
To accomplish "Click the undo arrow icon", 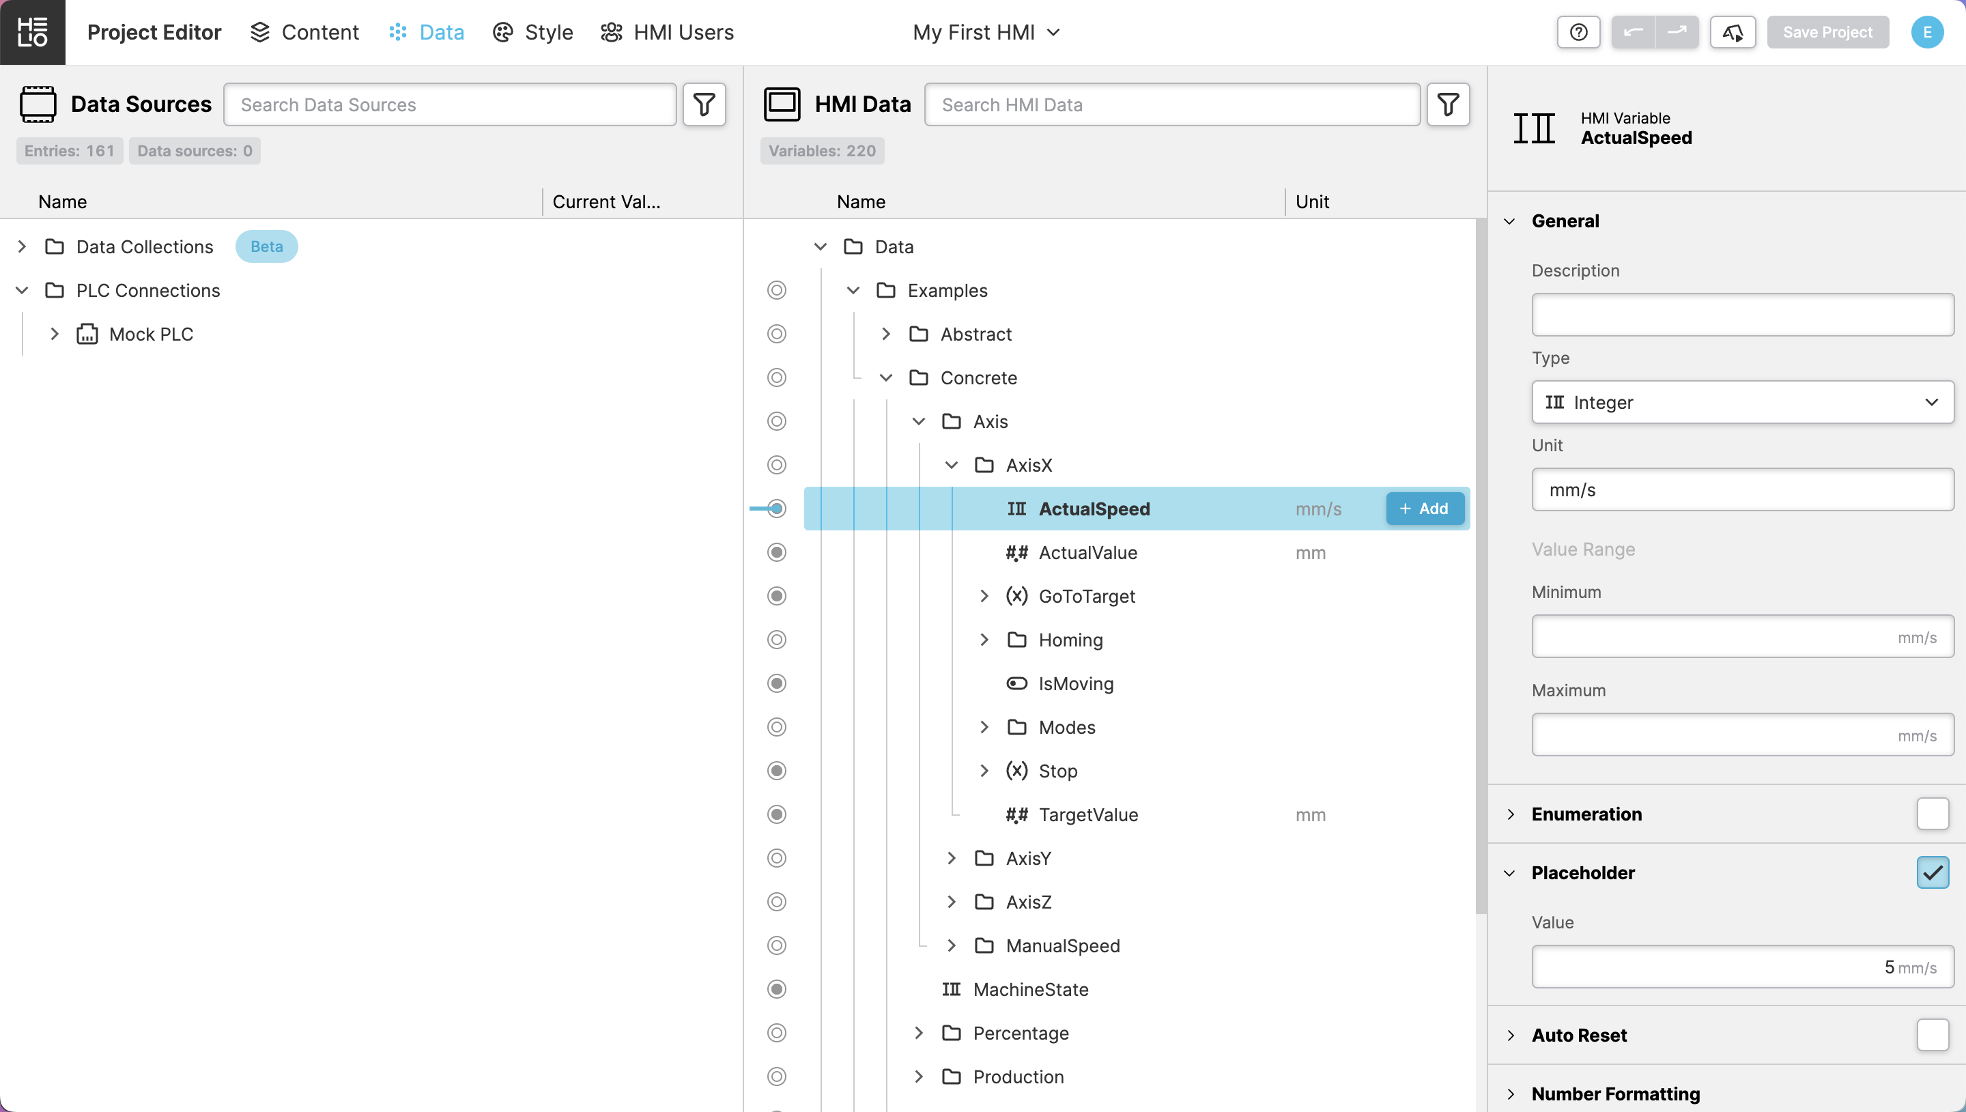I will pos(1632,32).
